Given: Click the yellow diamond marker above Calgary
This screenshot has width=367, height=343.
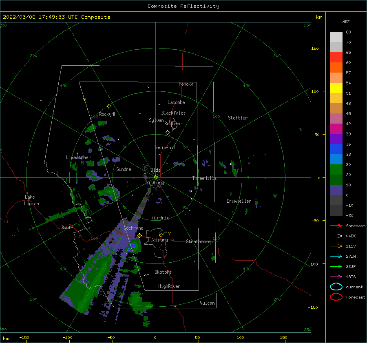Looking at the screenshot, I should tap(161, 235).
